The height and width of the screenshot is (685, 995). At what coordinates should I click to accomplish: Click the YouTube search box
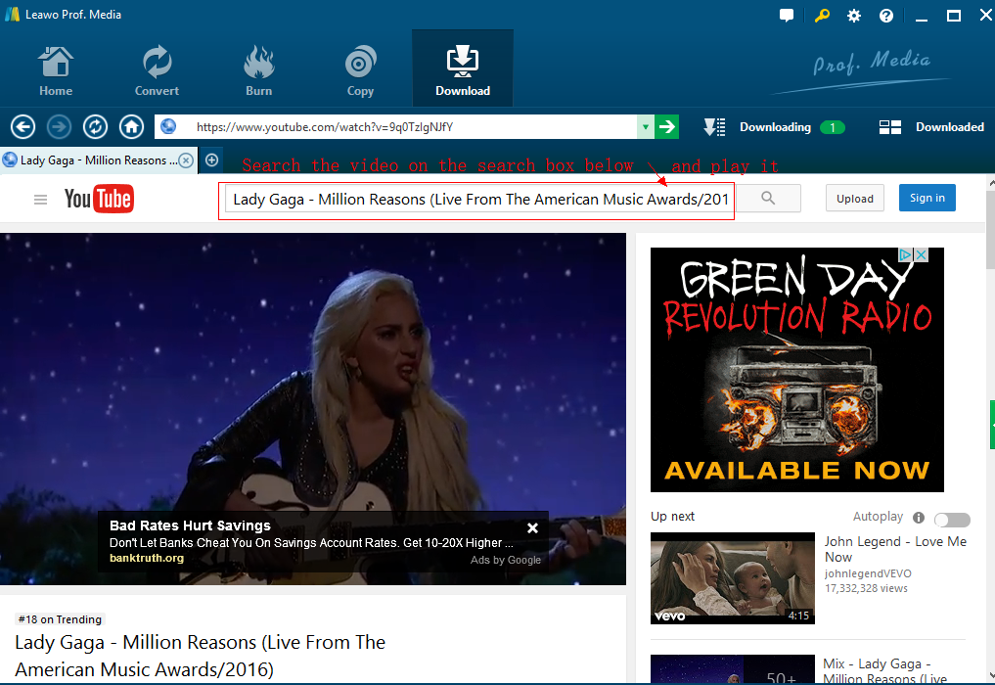(x=479, y=200)
